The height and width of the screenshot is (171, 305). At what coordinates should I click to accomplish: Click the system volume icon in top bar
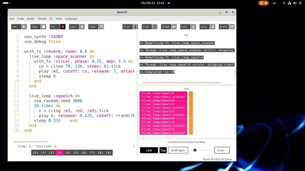[x=295, y=3]
